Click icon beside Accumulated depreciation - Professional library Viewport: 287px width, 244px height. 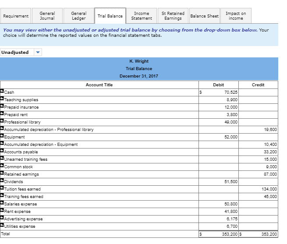point(2,128)
